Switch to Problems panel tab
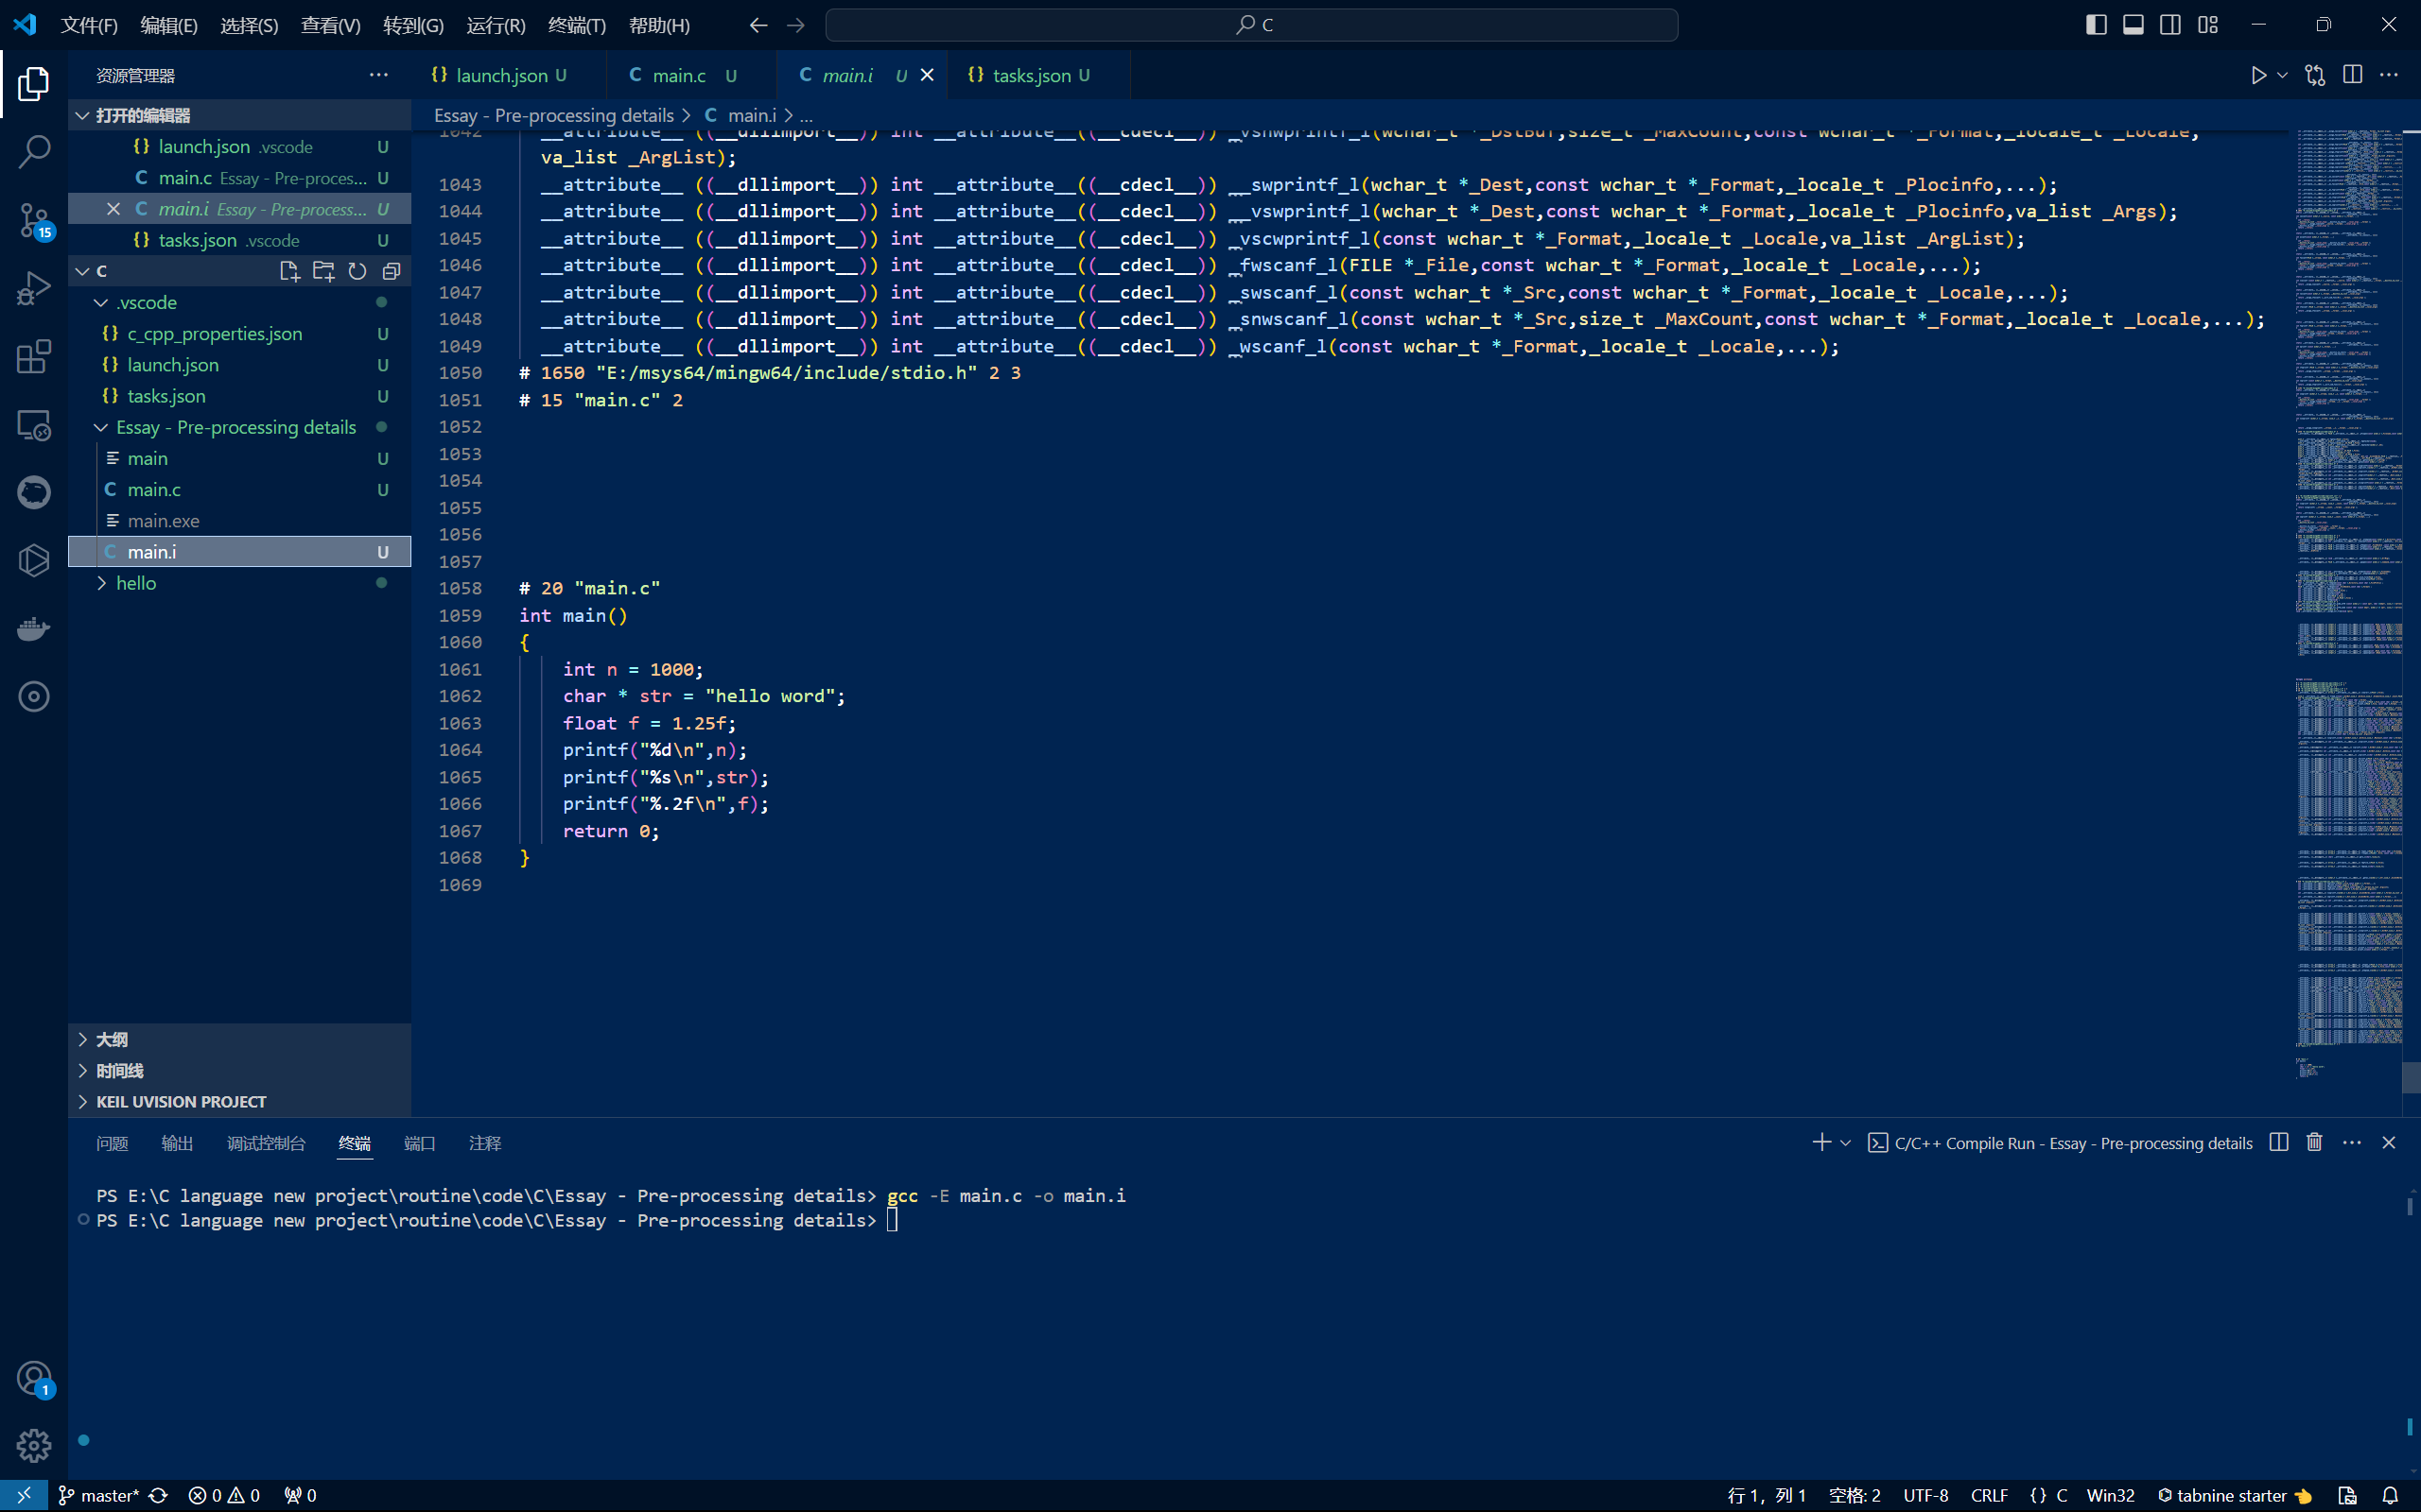 click(112, 1143)
